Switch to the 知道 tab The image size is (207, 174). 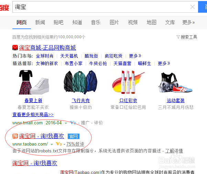point(77,22)
